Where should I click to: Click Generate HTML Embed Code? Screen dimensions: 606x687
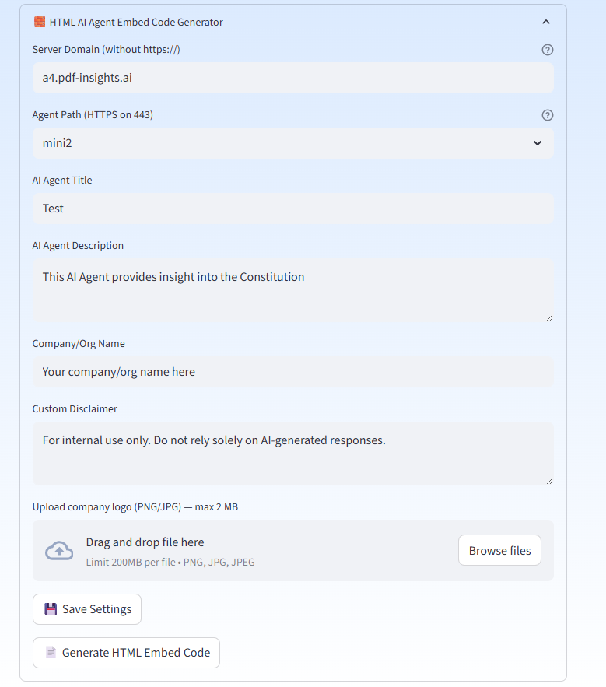(x=126, y=653)
